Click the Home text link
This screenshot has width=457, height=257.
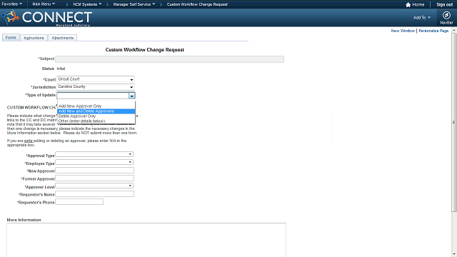[418, 5]
